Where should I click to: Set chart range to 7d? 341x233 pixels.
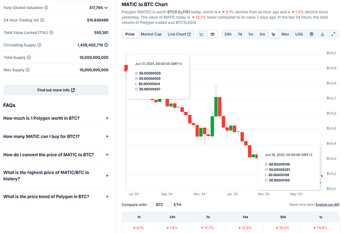(240, 34)
